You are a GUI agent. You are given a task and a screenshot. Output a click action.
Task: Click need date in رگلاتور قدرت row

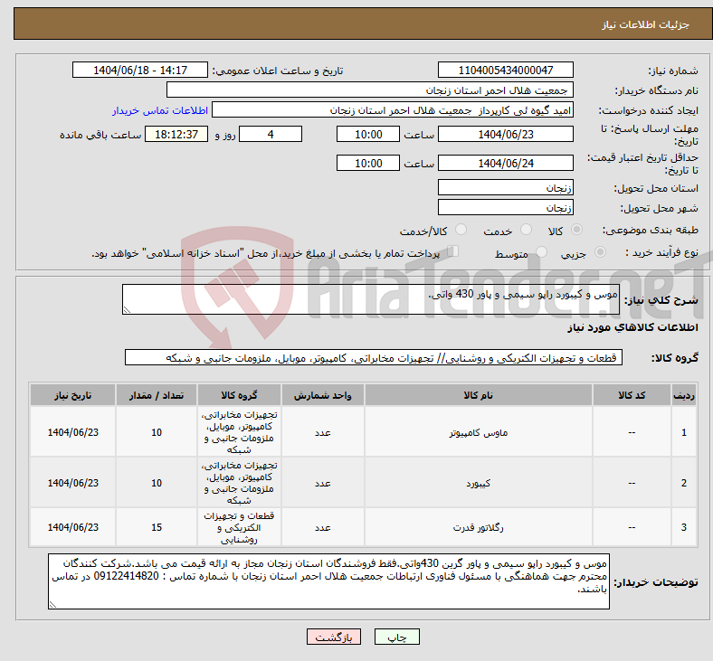[72, 527]
